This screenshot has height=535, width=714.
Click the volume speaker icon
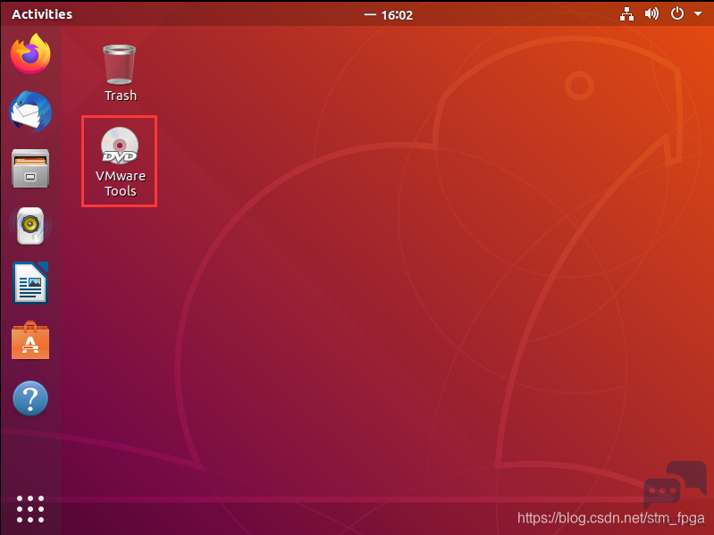(651, 13)
